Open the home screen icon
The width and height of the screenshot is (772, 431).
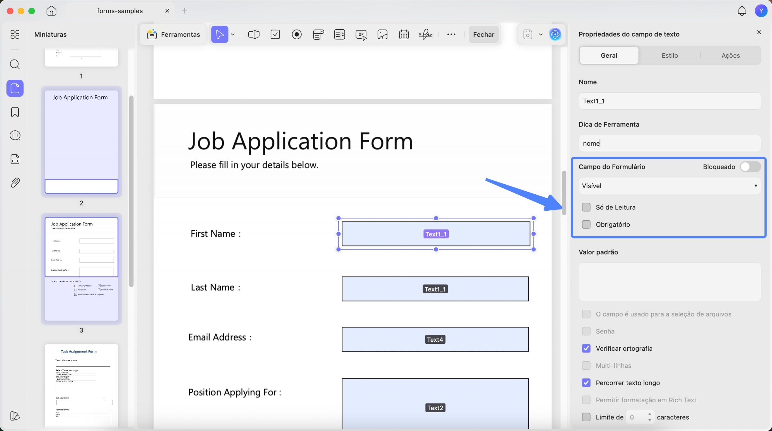click(52, 11)
